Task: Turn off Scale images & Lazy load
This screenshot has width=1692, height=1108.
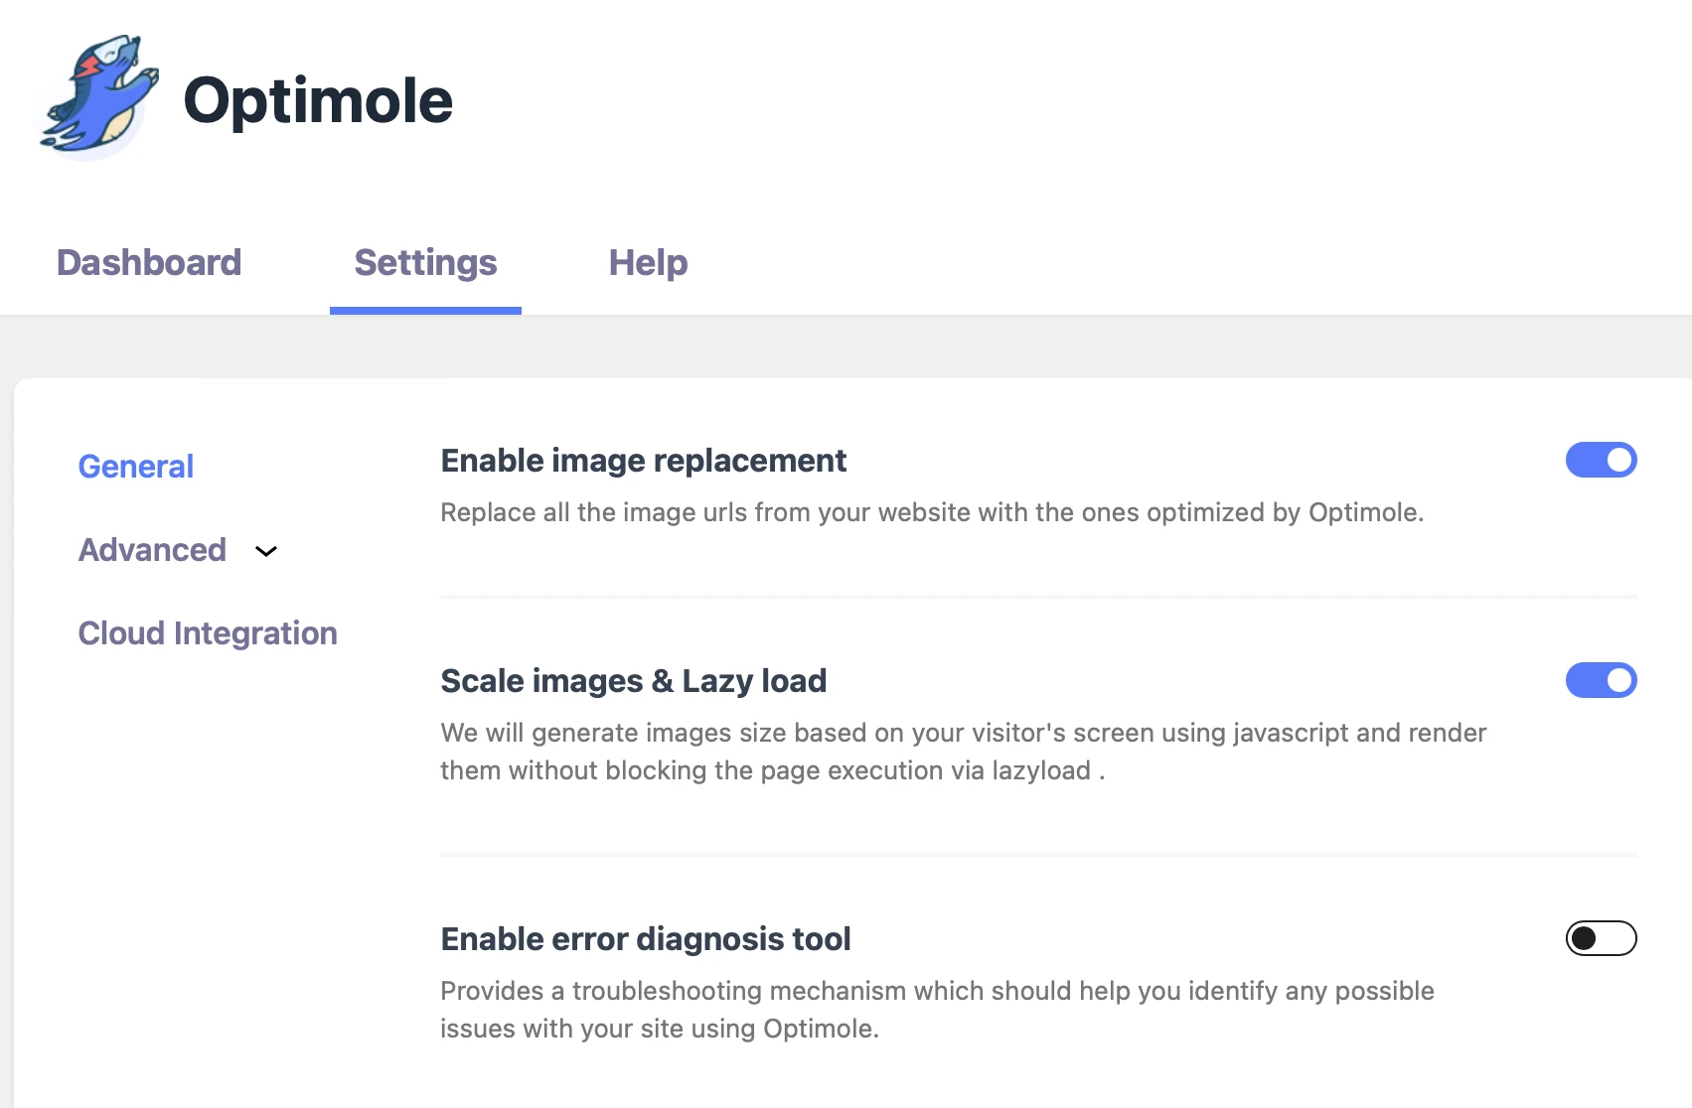Action: coord(1601,680)
